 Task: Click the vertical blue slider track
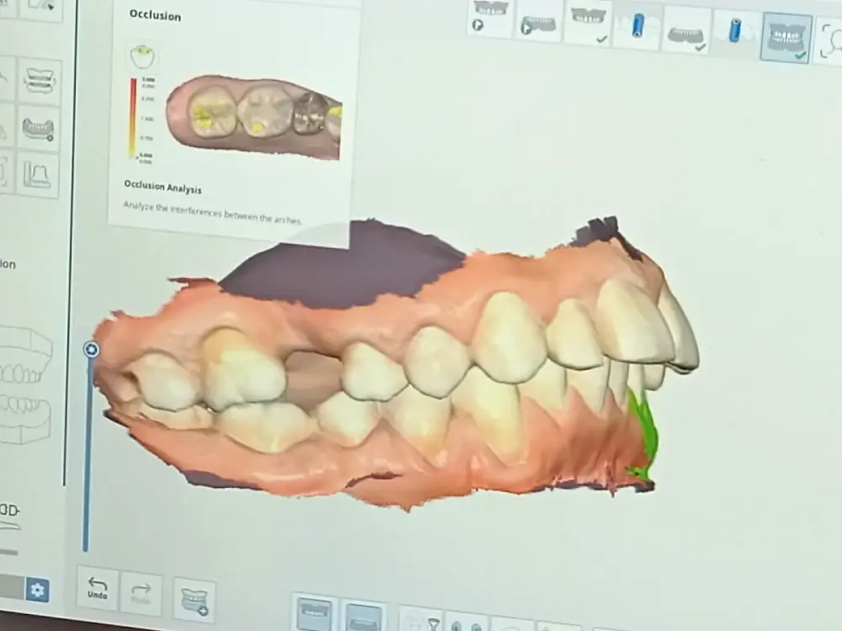[x=88, y=453]
